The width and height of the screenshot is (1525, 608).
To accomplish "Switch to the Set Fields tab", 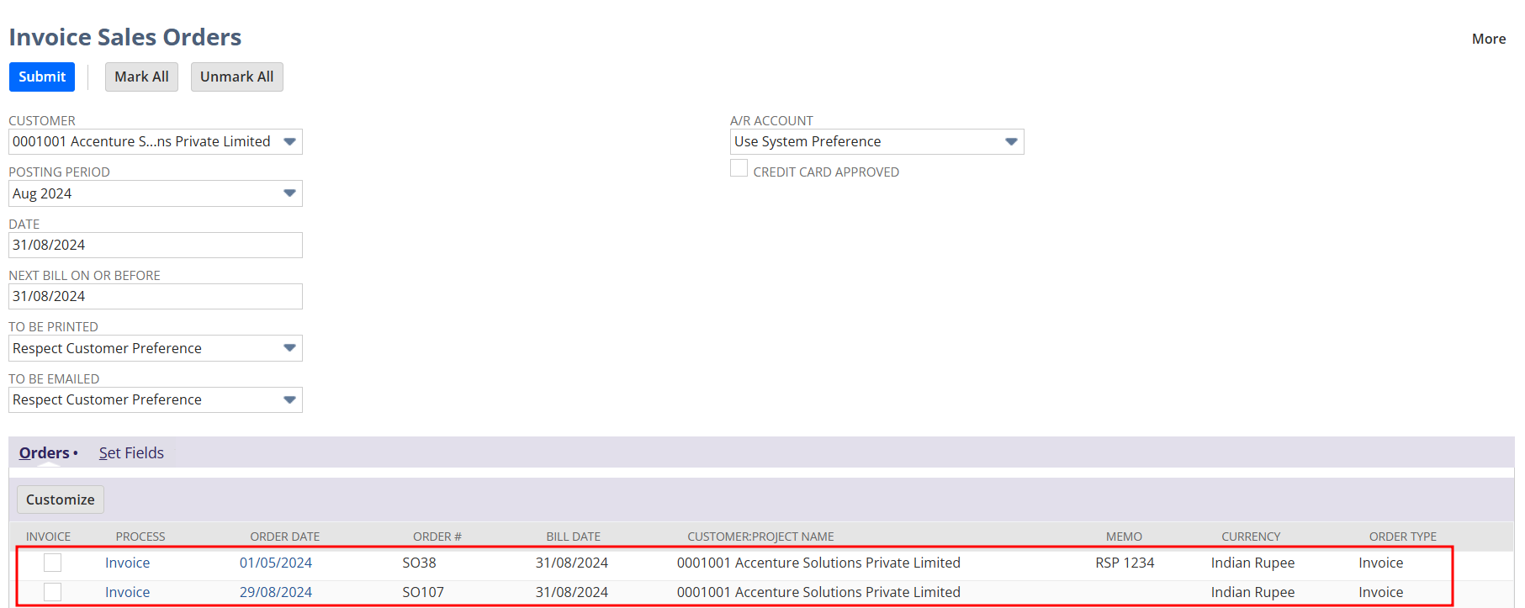I will click(x=131, y=453).
